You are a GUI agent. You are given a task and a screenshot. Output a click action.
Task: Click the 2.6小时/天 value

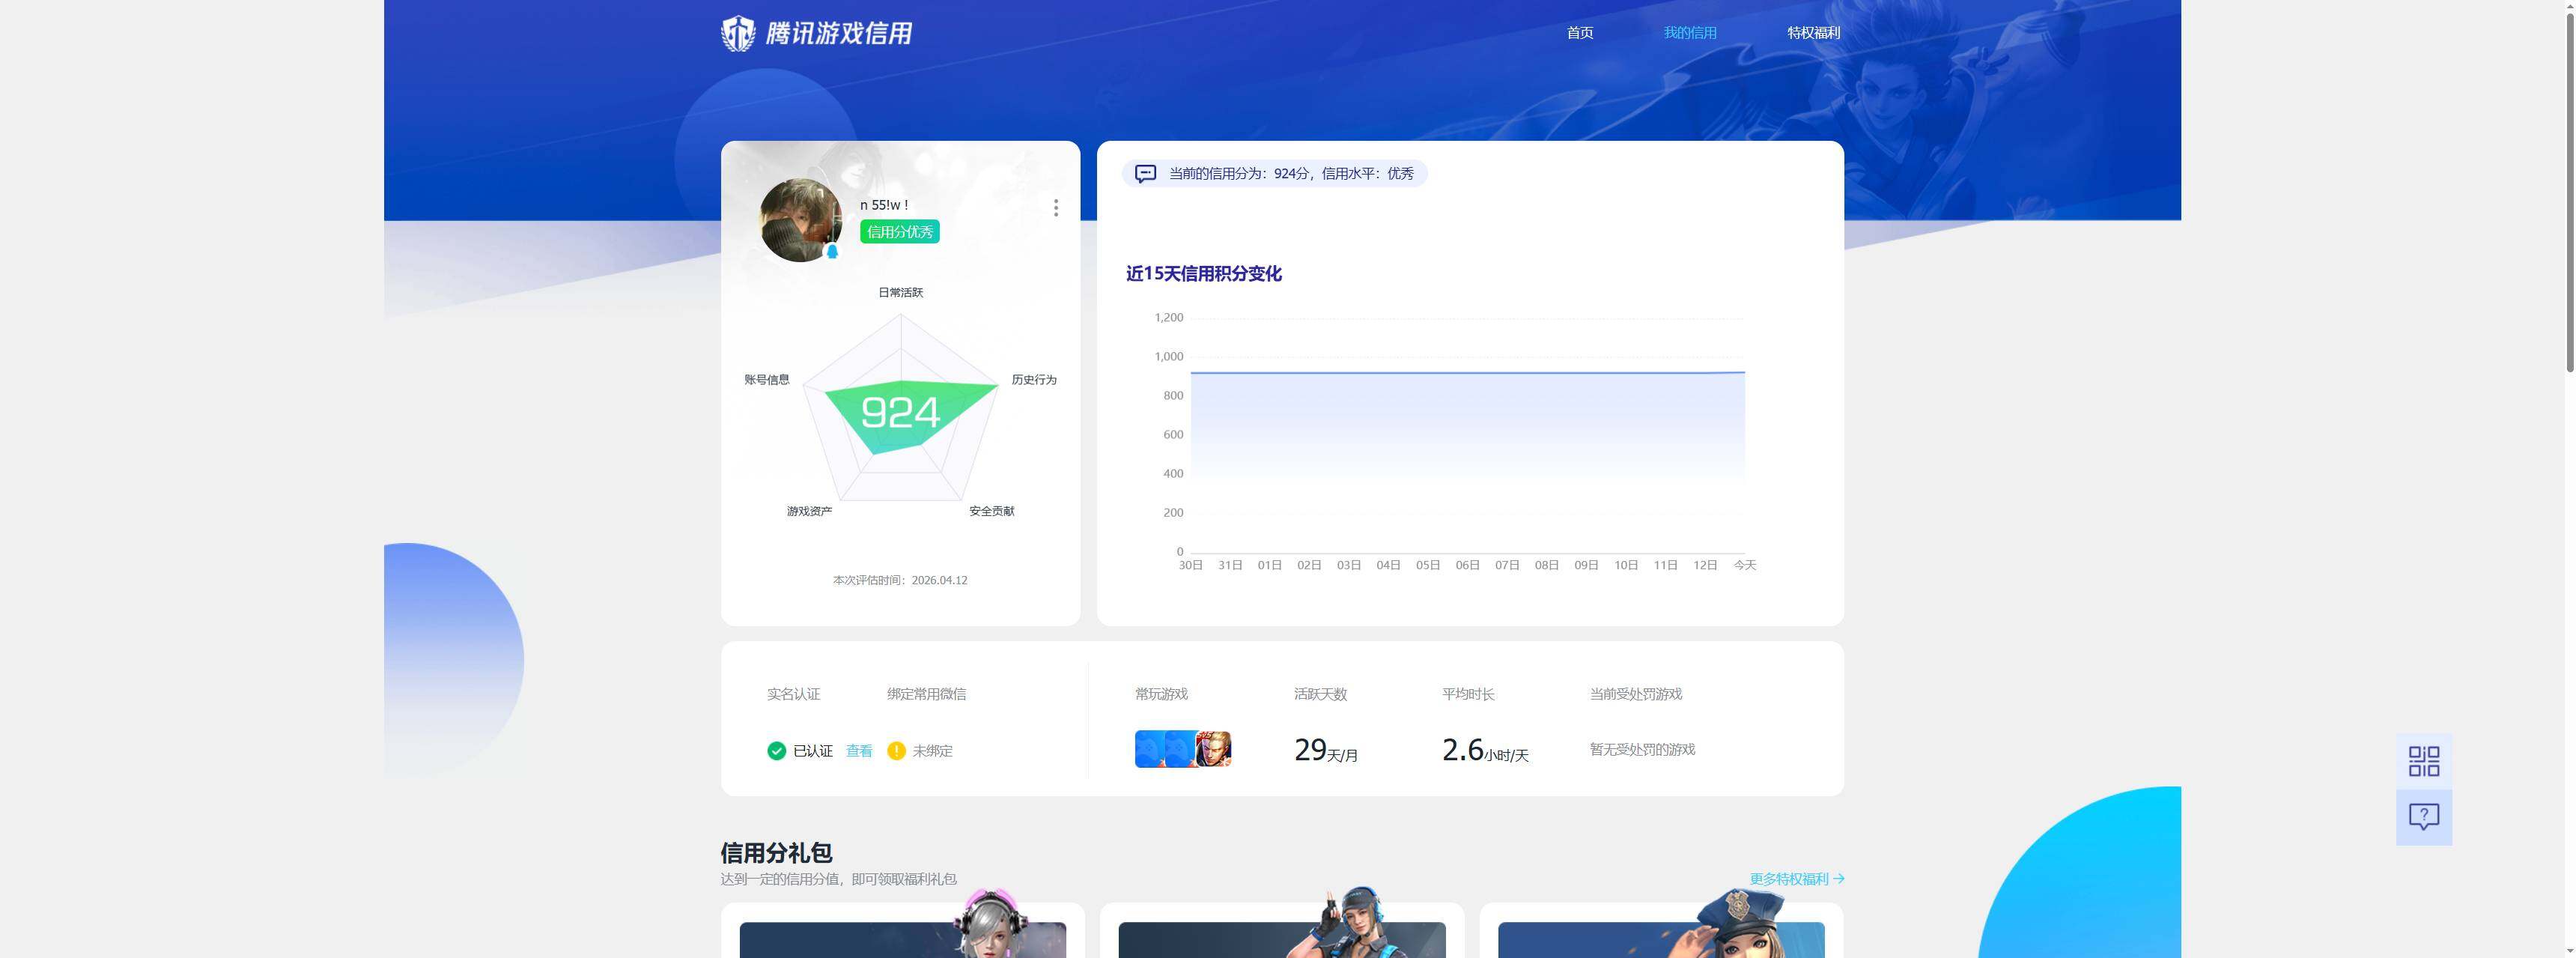tap(1485, 750)
